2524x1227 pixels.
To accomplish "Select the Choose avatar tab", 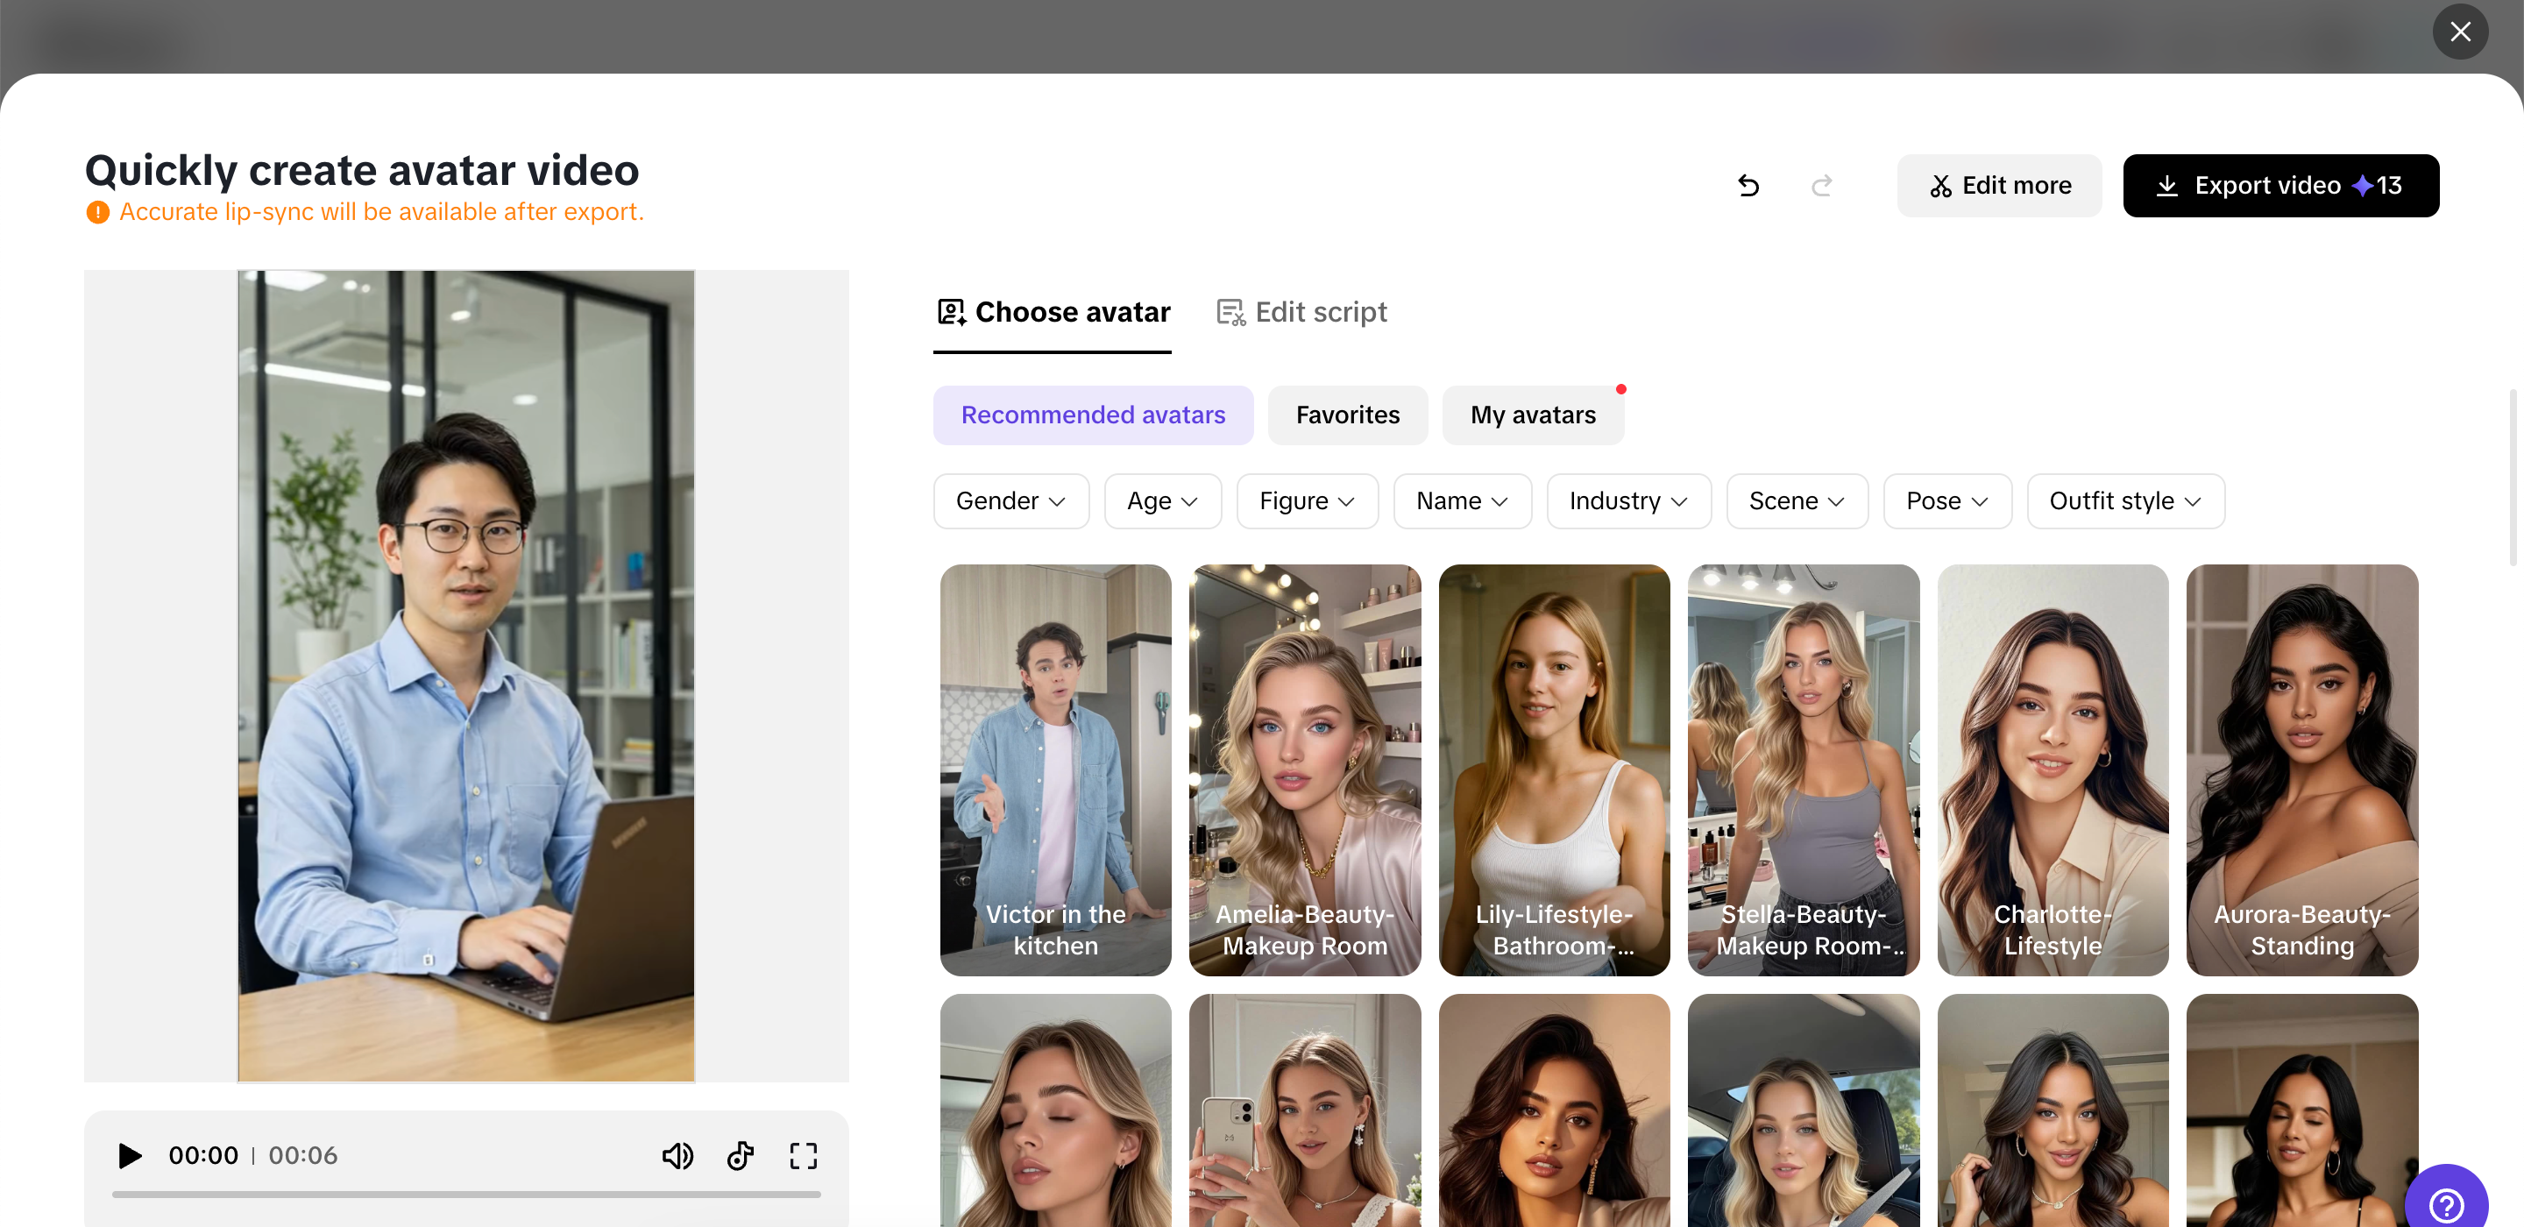I will pos(1053,312).
